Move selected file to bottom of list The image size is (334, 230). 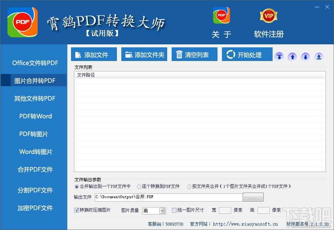click(319, 57)
